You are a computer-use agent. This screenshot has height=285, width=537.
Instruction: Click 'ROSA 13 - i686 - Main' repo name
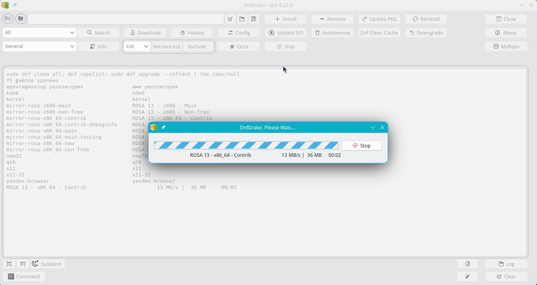pyautogui.click(x=164, y=105)
